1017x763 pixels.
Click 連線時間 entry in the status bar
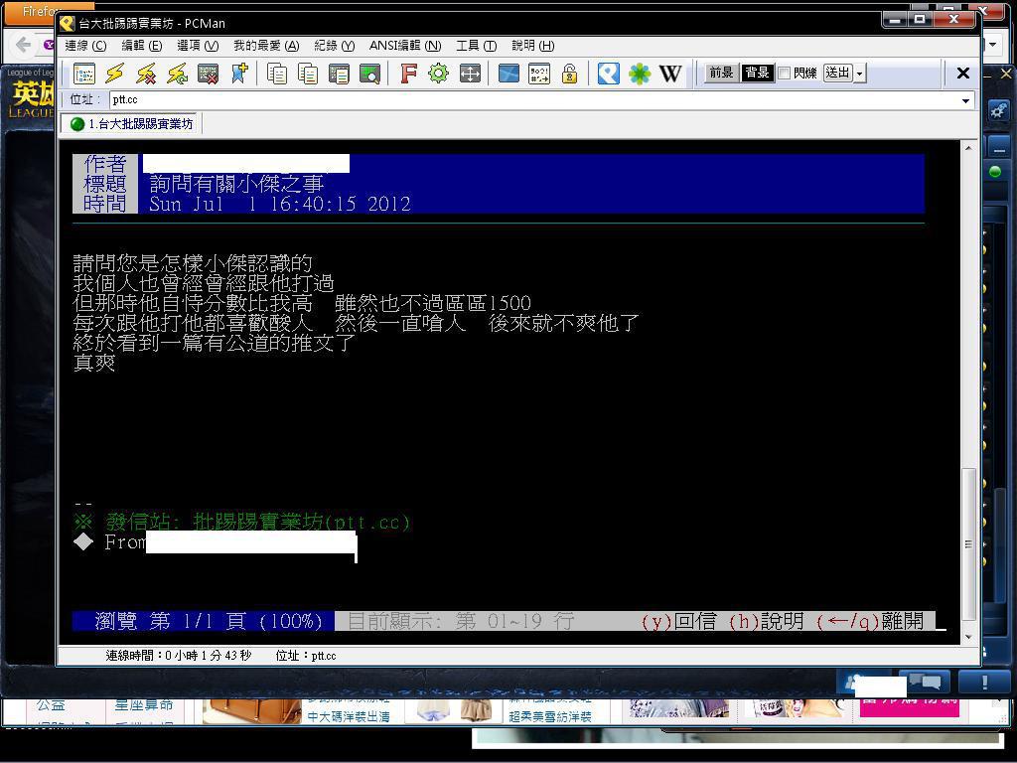coord(179,656)
